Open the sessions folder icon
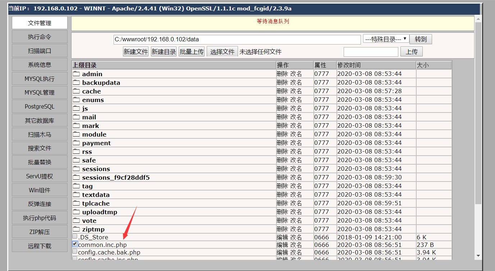Image resolution: width=495 pixels, height=271 pixels. tap(77, 169)
